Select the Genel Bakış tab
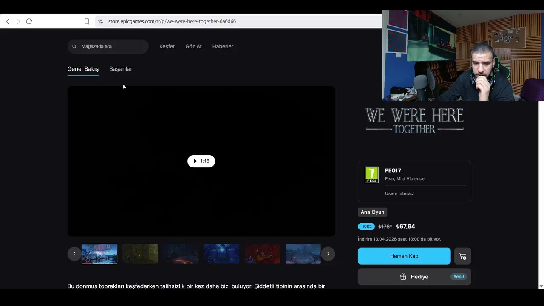This screenshot has height=306, width=544. point(83,69)
